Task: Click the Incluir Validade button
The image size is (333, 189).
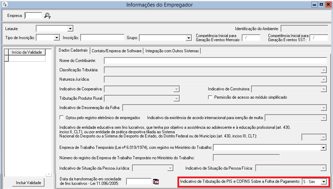Action: coord(28,183)
